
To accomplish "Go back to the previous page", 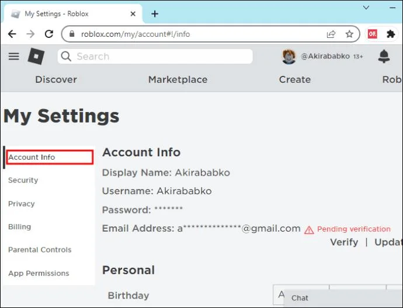I will [x=12, y=34].
